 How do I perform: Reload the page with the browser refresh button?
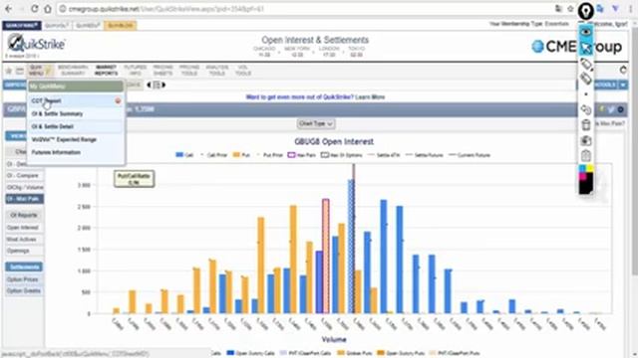point(35,9)
